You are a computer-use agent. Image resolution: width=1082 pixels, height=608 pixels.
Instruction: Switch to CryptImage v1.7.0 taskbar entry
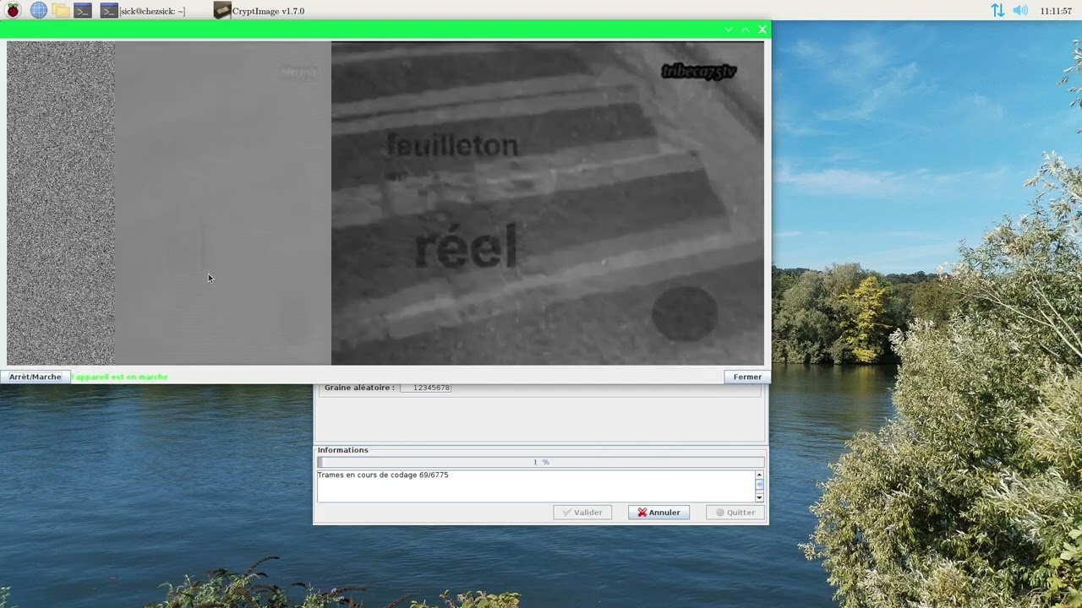260,11
